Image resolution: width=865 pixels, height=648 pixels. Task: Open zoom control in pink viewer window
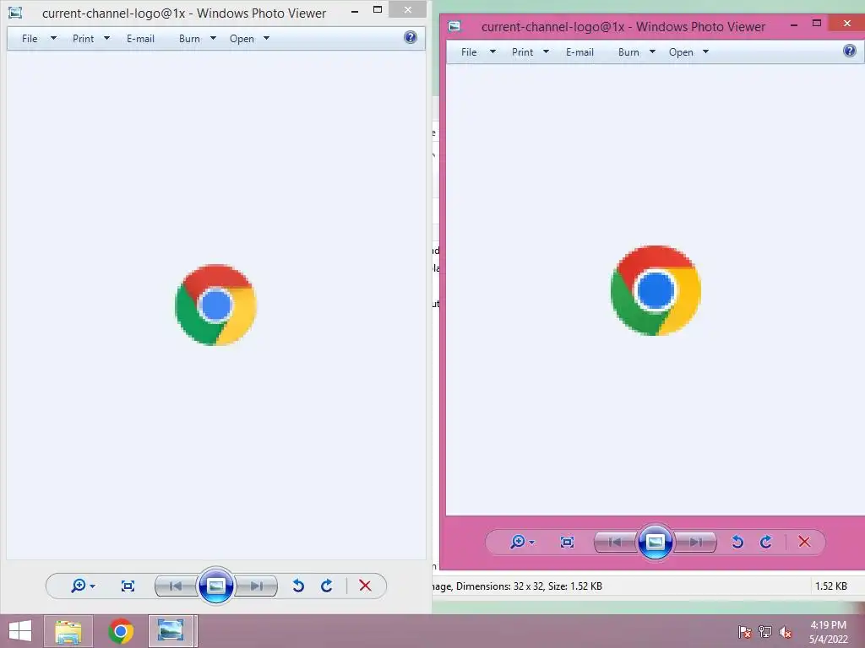pos(522,542)
